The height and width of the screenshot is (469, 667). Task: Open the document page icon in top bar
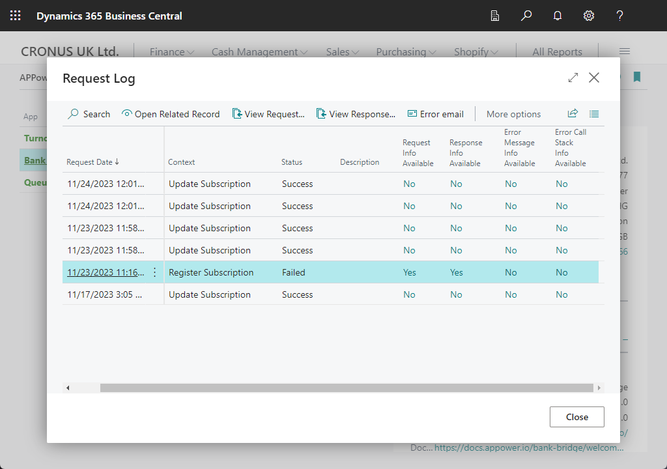pyautogui.click(x=495, y=16)
